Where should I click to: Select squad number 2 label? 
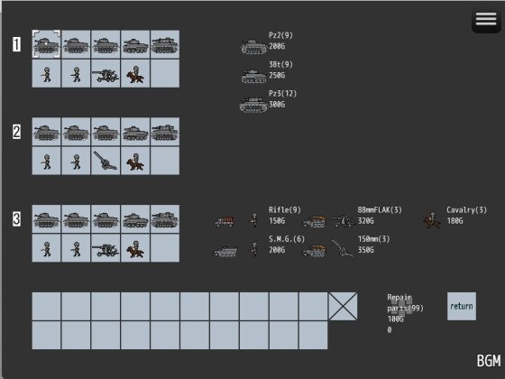click(17, 132)
